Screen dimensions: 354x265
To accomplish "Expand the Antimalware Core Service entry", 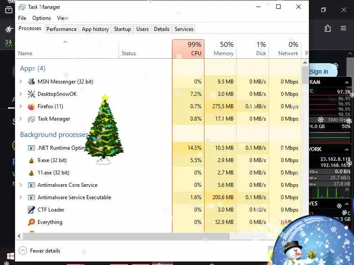I will click(x=21, y=185).
